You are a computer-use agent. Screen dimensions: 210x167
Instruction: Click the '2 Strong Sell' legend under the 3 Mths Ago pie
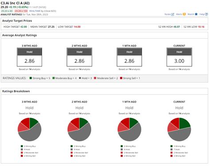click(28, 156)
